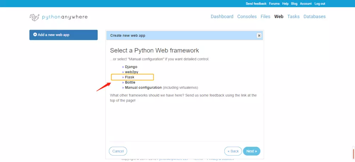The width and height of the screenshot is (355, 162).
Task: Switch to the Databases tab
Action: 315,17
